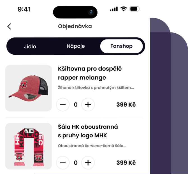Tap the Objednávka page title
188x174 pixels.
[x=75, y=26]
